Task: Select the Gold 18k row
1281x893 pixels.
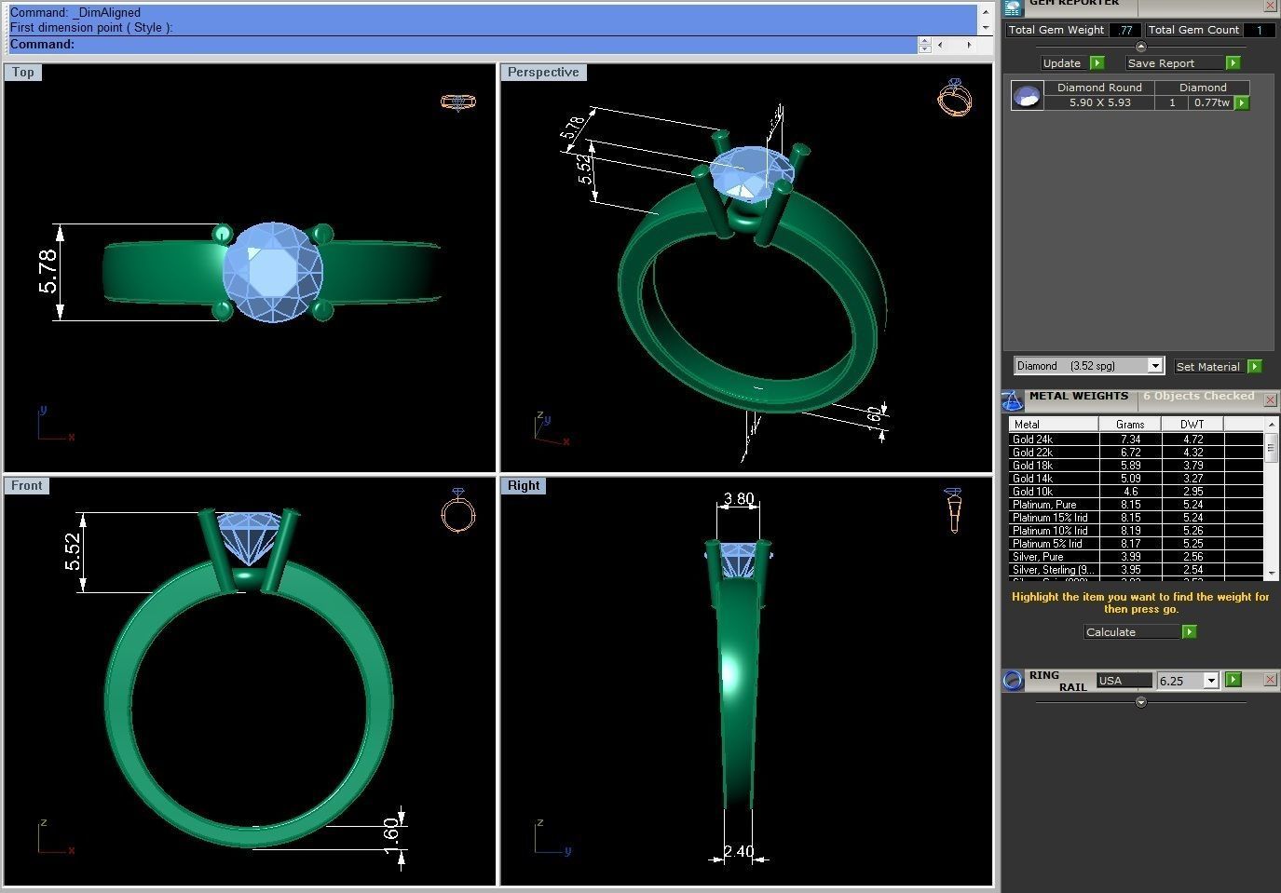Action: (x=1136, y=466)
